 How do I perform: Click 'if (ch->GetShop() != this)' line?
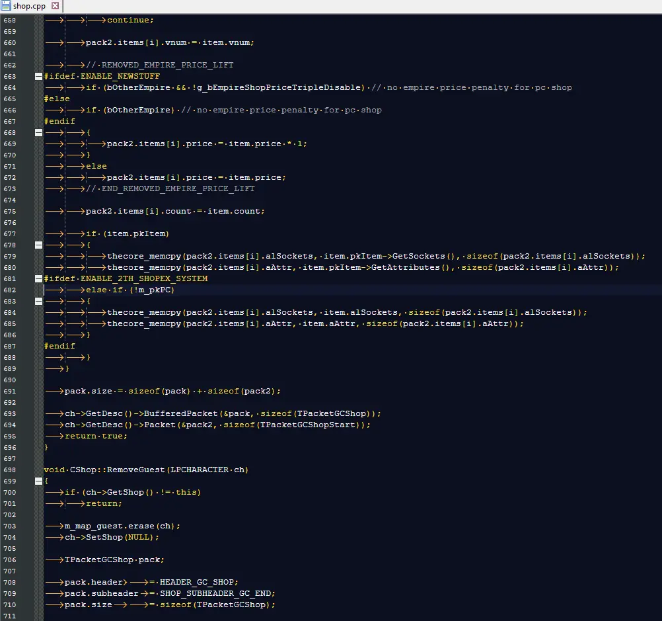(133, 493)
